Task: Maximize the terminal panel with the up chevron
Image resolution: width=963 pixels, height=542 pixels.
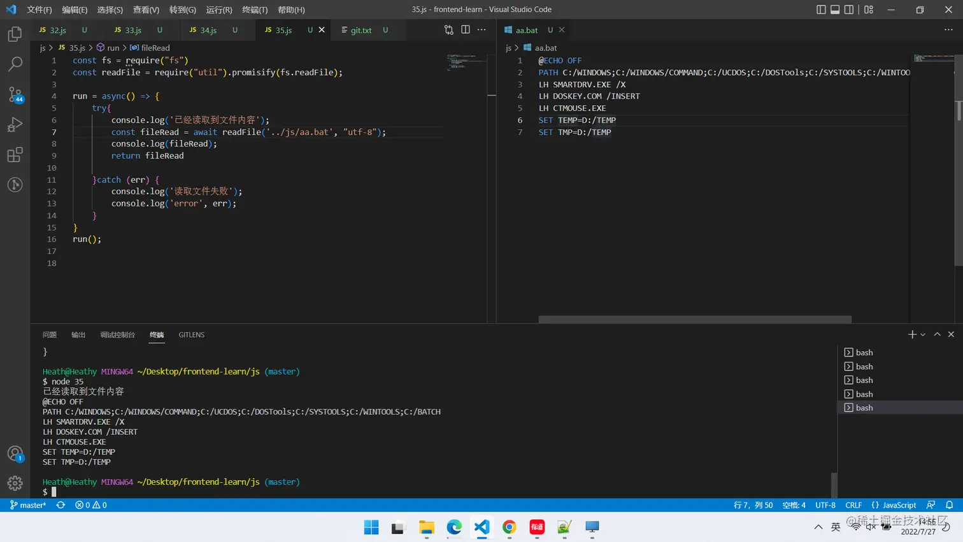Action: click(x=937, y=334)
